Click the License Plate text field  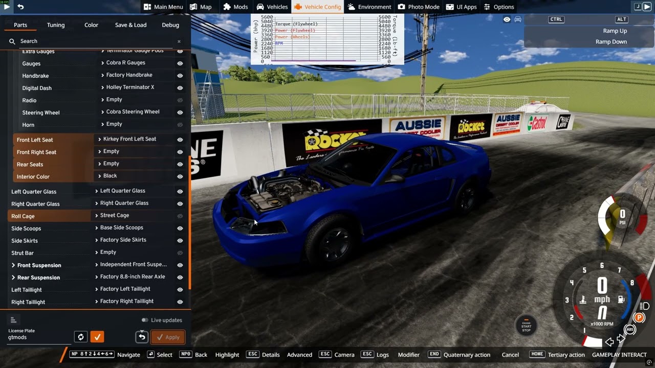pyautogui.click(x=40, y=337)
